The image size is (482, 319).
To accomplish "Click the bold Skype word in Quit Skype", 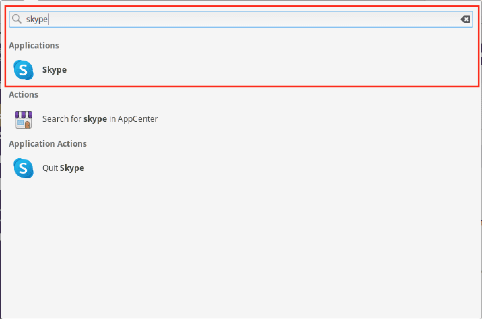I will point(72,168).
